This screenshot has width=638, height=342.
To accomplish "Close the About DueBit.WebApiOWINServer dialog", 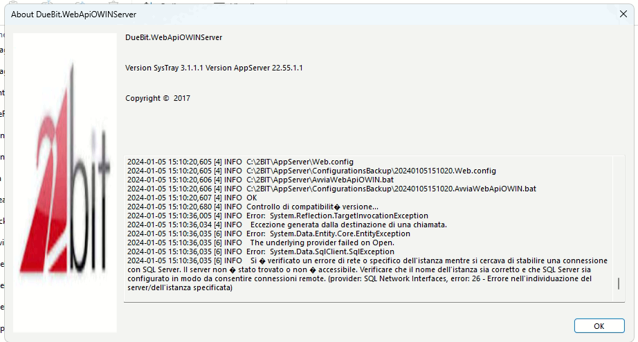I will [x=623, y=14].
